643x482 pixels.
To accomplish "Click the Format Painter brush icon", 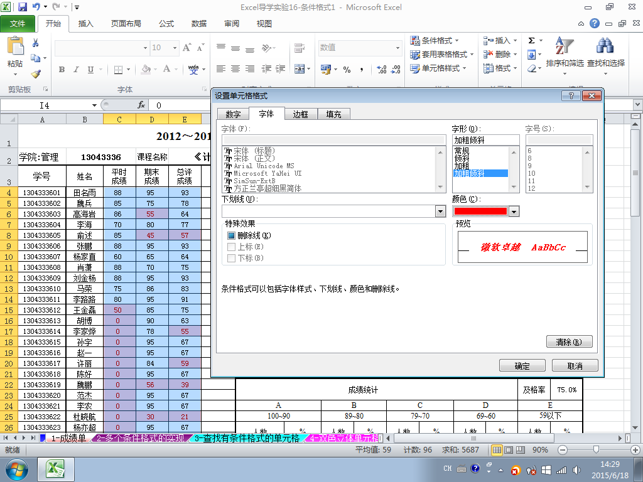I will tap(36, 74).
